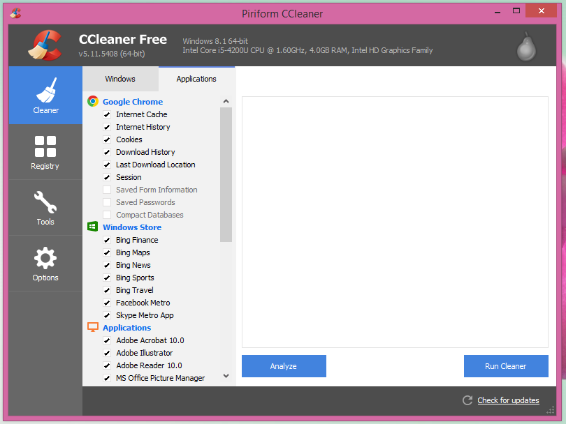Screen dimensions: 566x424
Task: Enable Saved Passwords checkbox
Action: pyautogui.click(x=107, y=202)
